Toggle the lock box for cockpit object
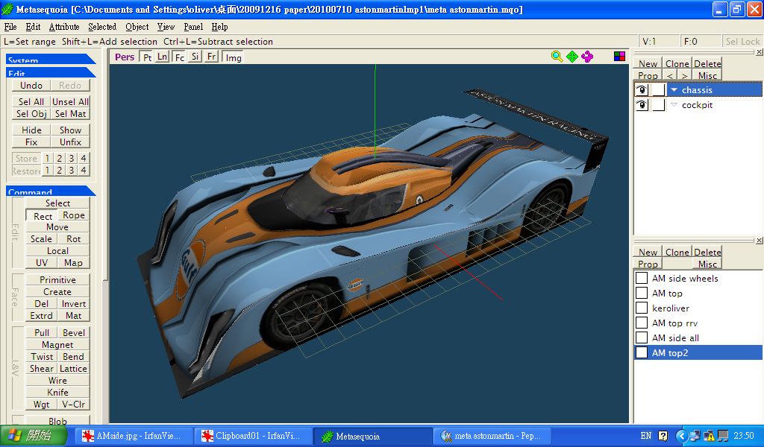Screen dimensions: 764x447 pyautogui.click(x=658, y=105)
